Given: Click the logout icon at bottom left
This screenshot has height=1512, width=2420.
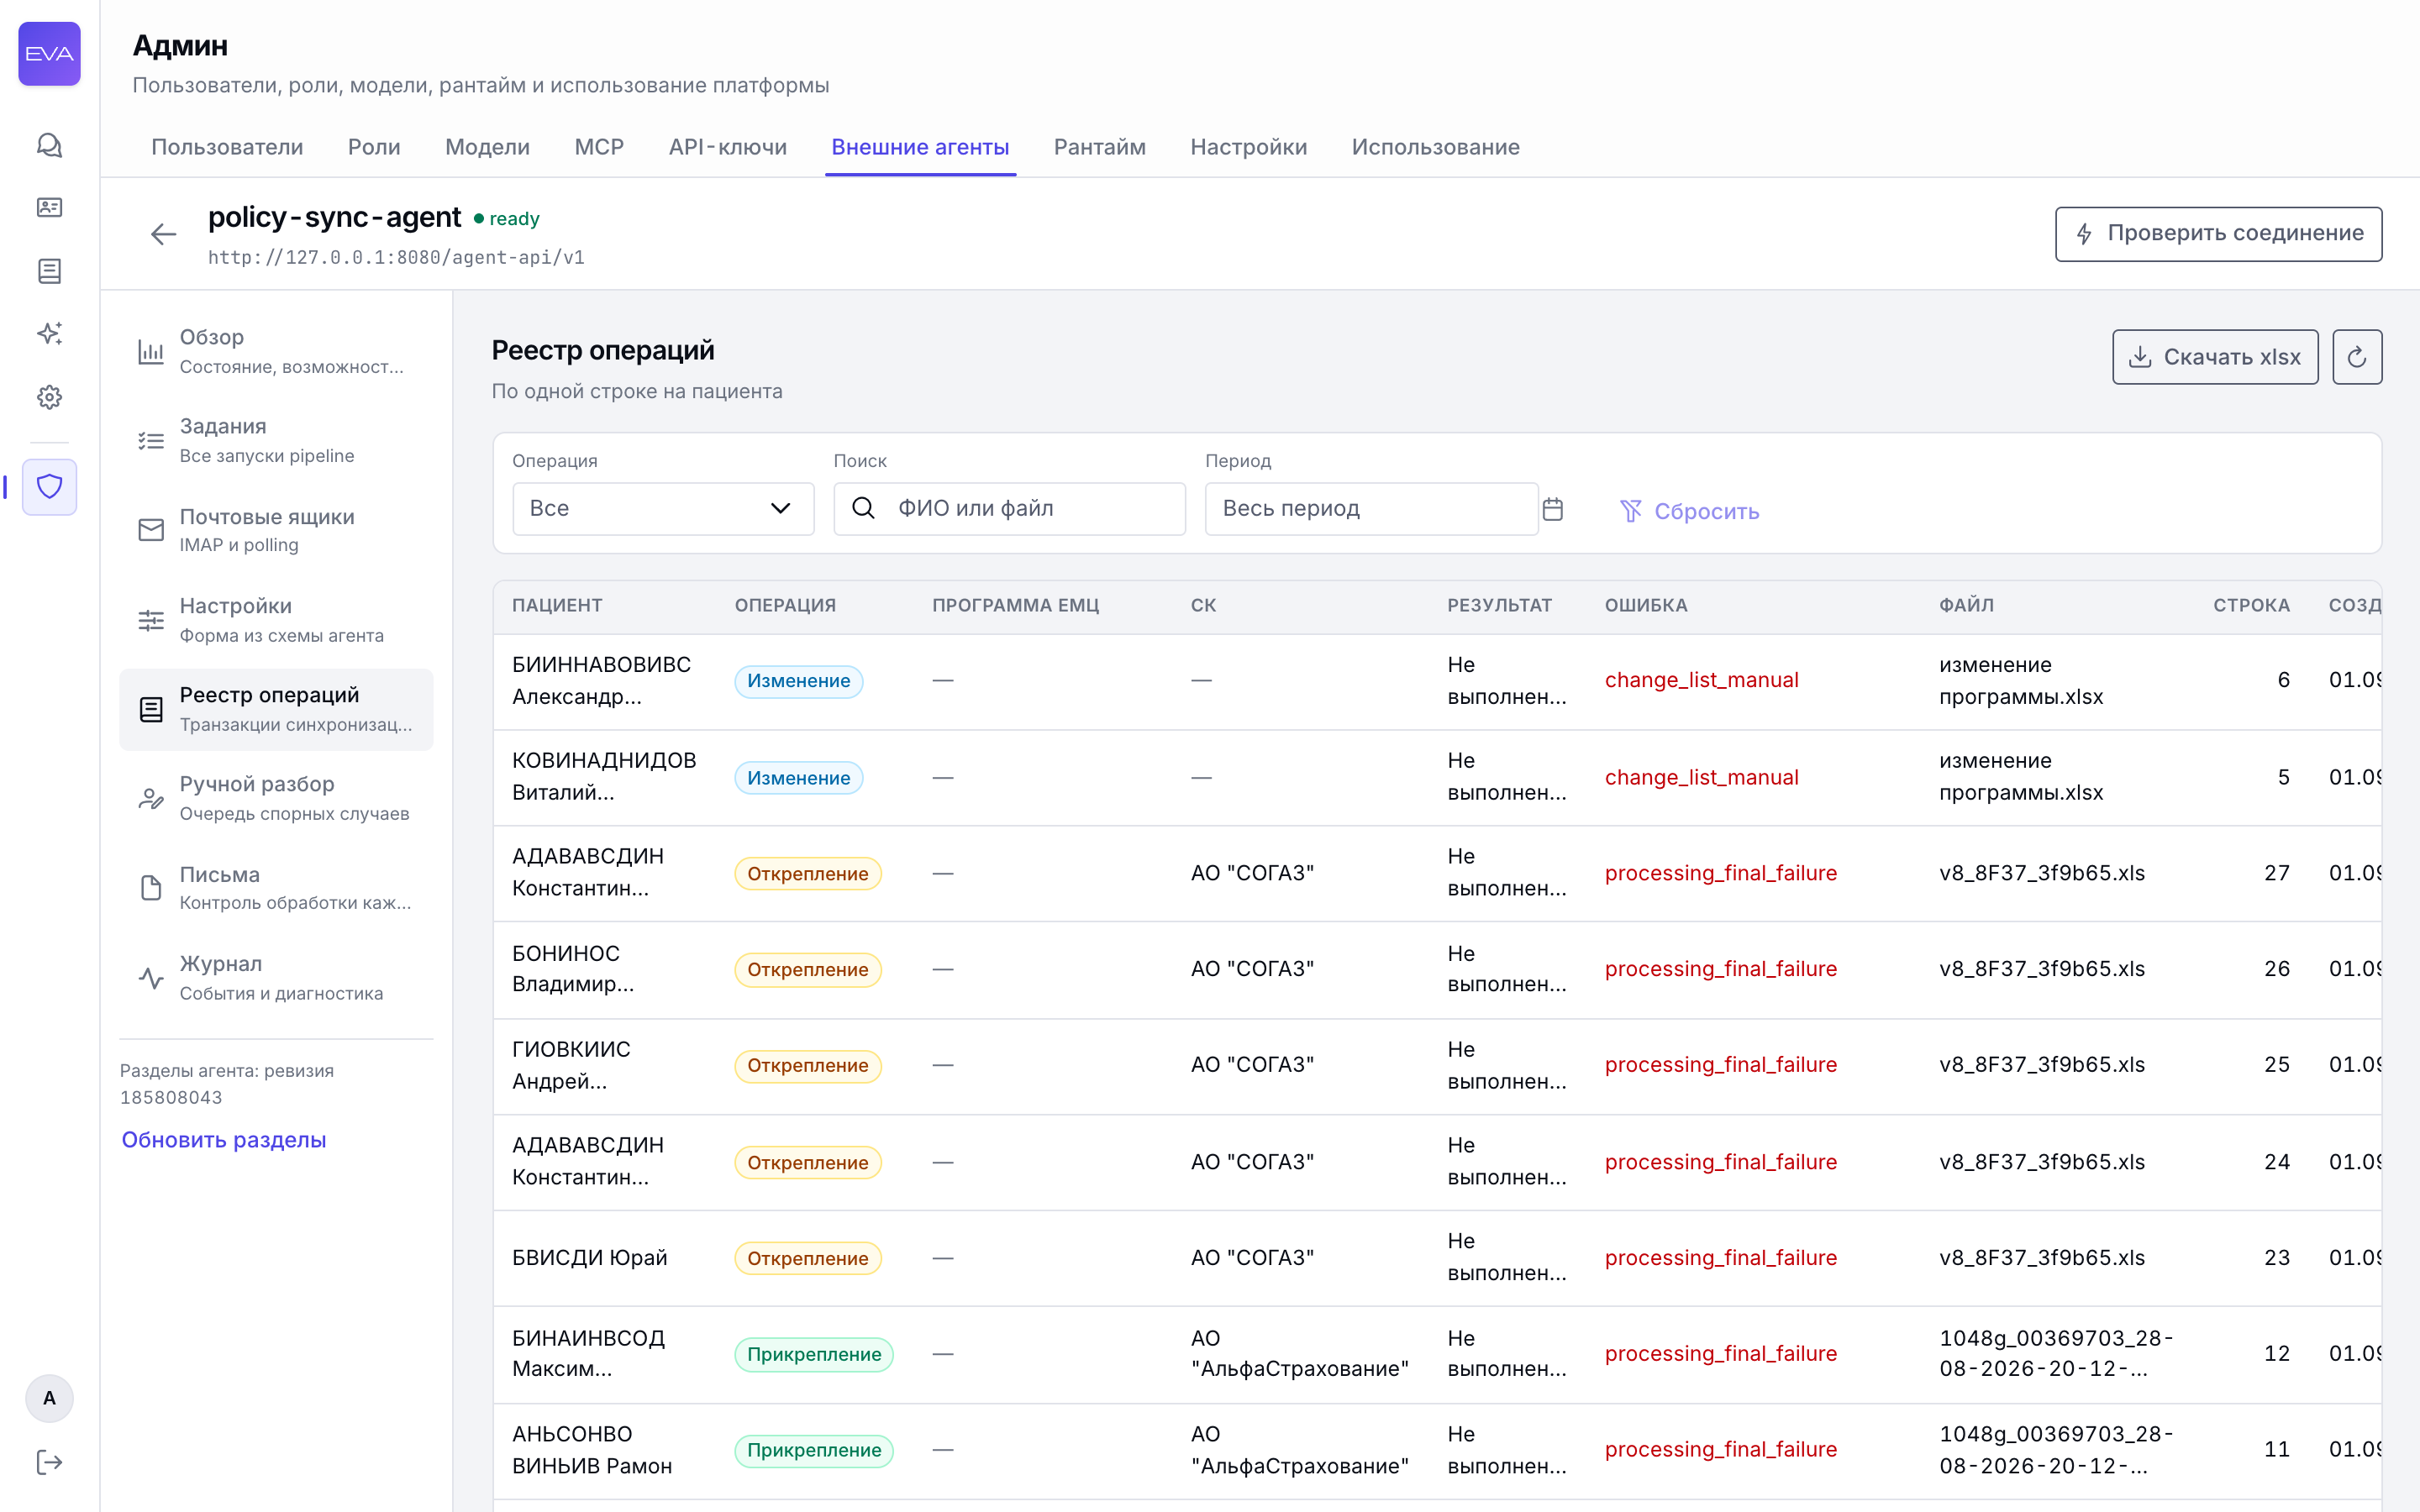Looking at the screenshot, I should (49, 1462).
